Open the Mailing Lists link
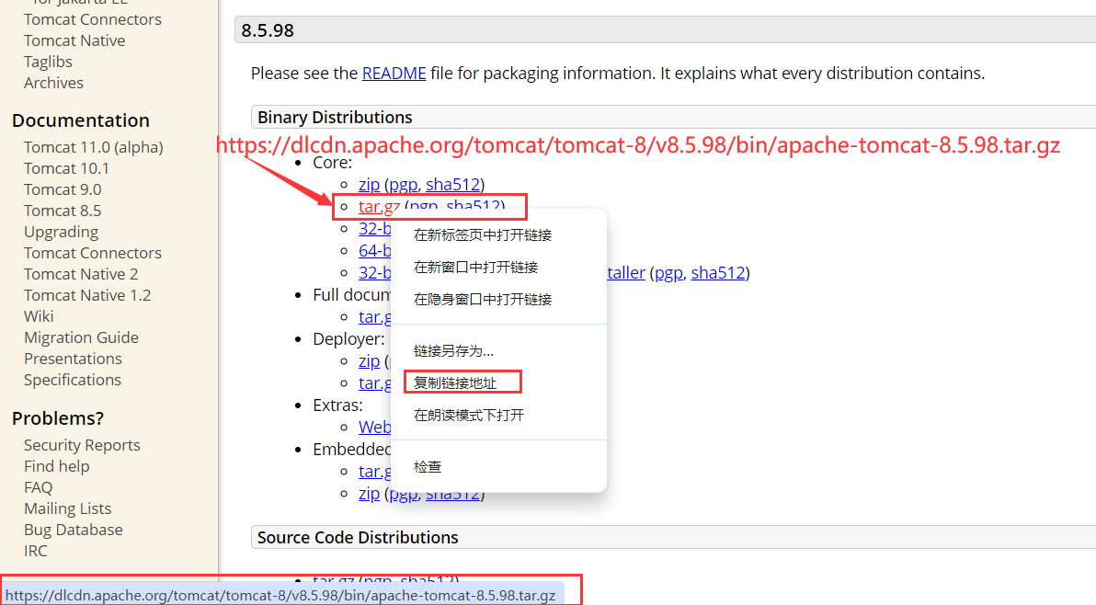This screenshot has height=605, width=1096. click(67, 508)
